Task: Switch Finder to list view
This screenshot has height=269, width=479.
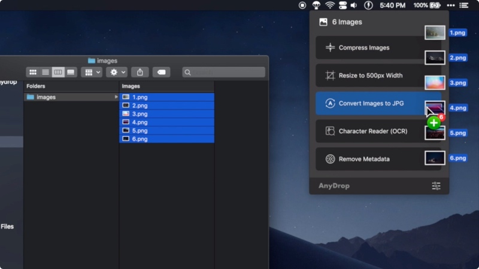Action: (x=46, y=72)
